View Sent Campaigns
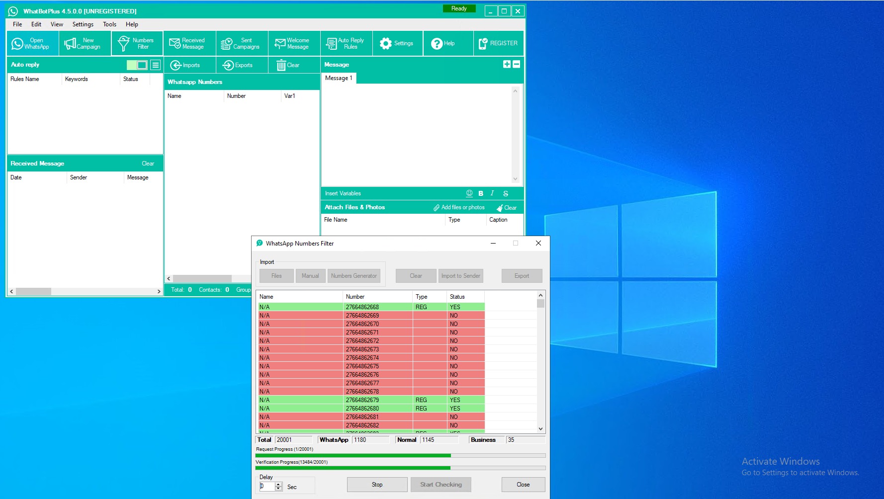884x499 pixels. 242,43
